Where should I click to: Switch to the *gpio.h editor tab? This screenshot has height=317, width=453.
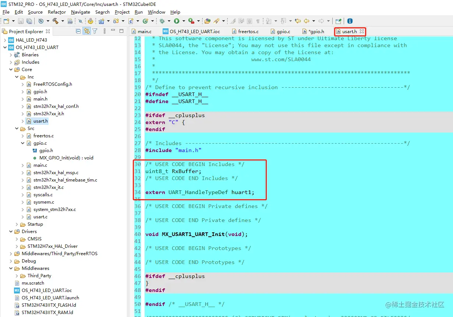[x=313, y=31]
